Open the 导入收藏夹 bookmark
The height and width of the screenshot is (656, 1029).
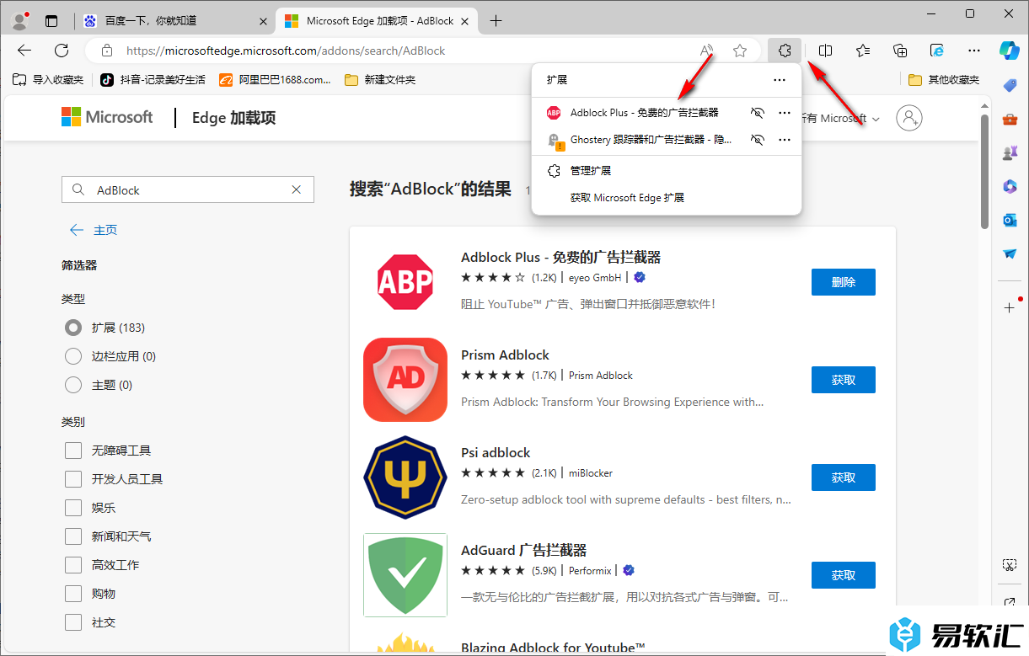48,80
